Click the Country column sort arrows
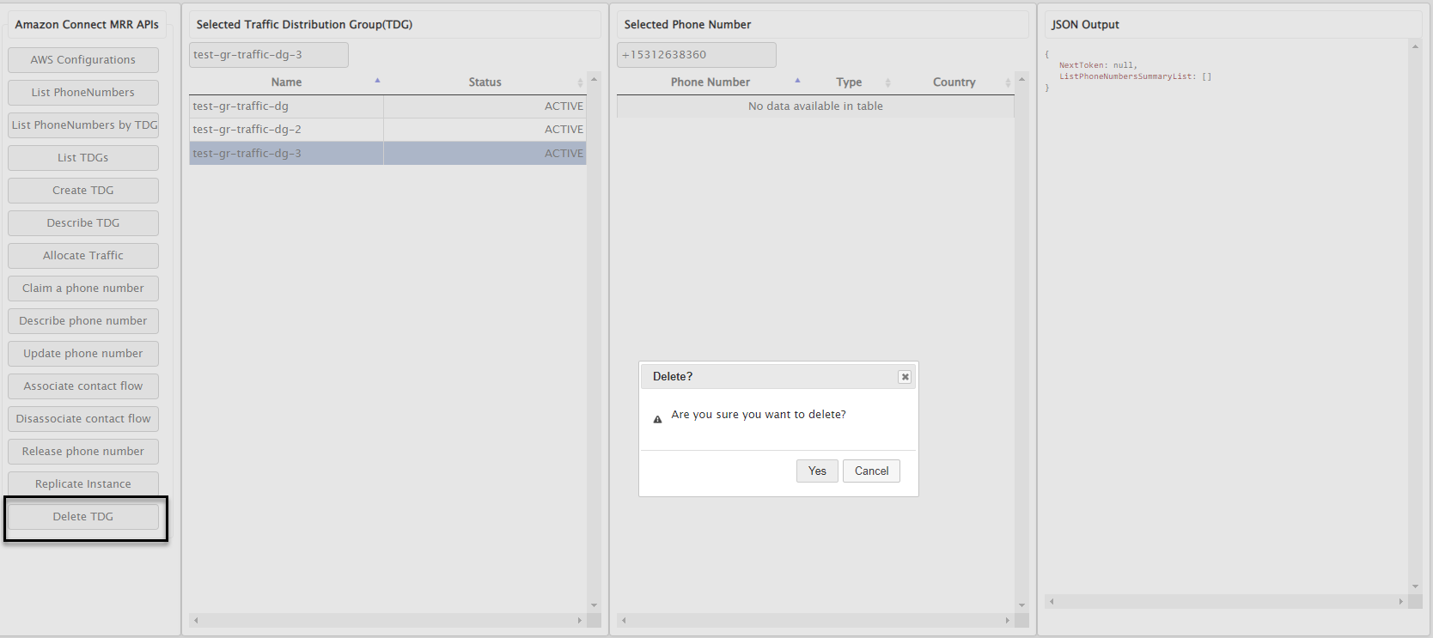 point(1008,82)
